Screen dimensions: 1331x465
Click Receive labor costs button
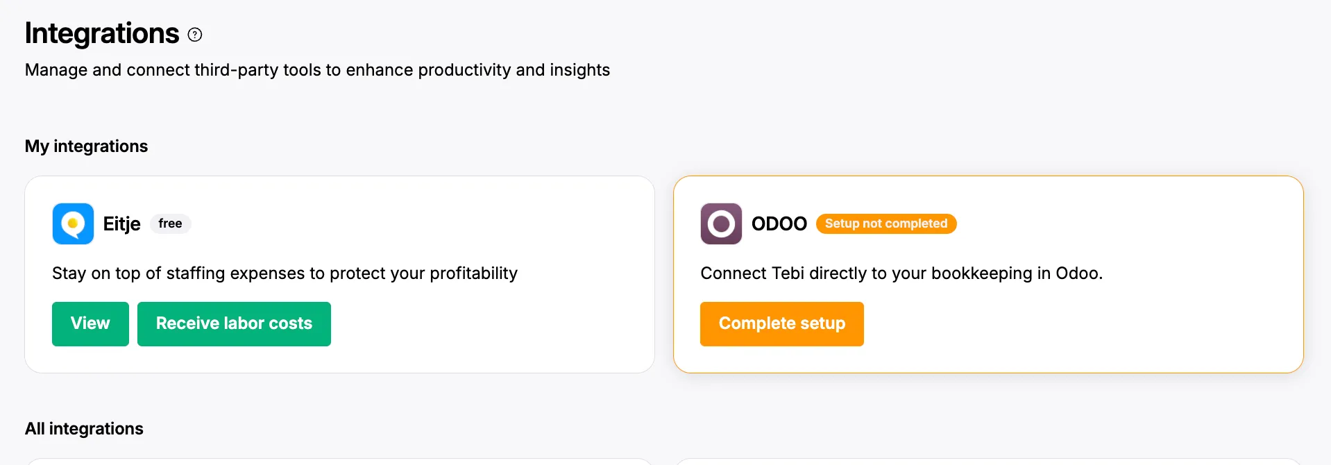tap(234, 323)
